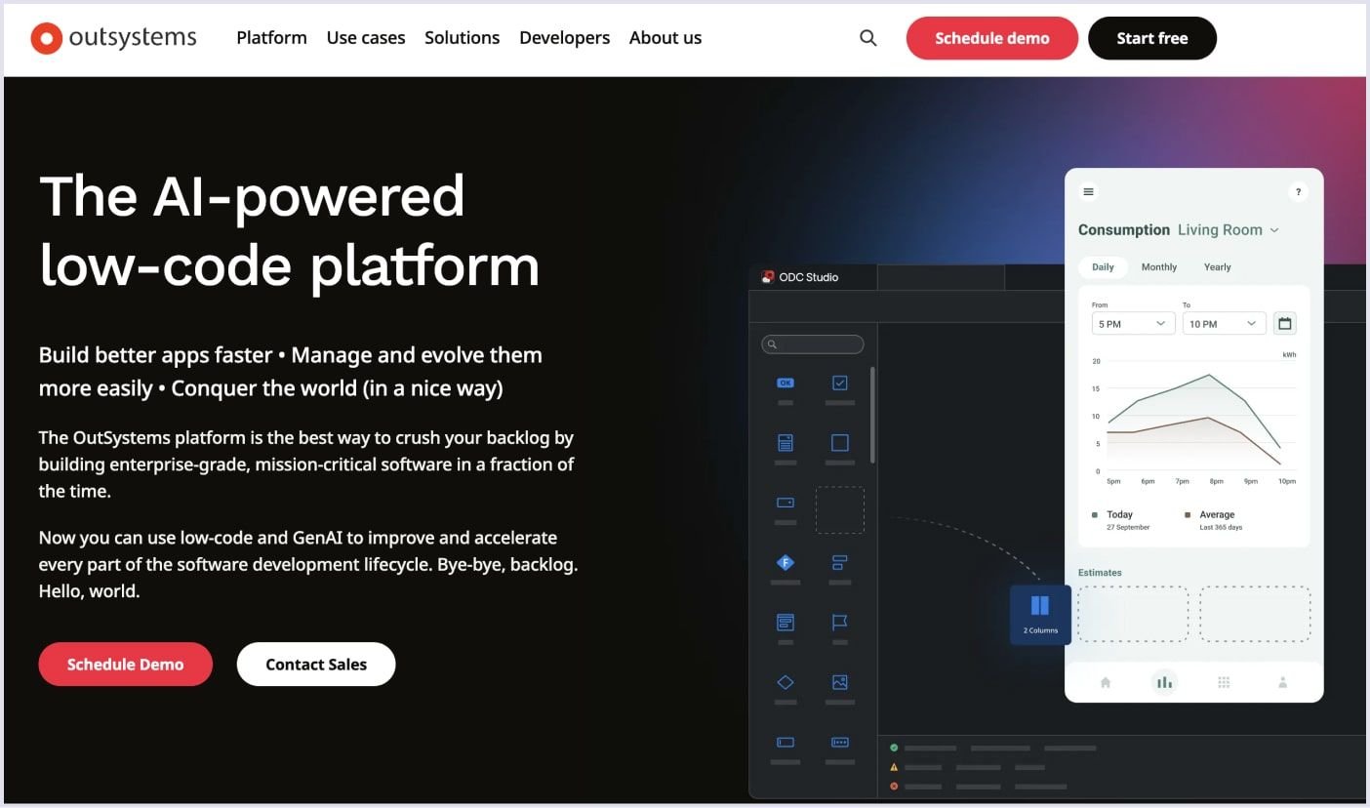Switch to the Monthly tab
The image size is (1370, 808).
click(1159, 266)
